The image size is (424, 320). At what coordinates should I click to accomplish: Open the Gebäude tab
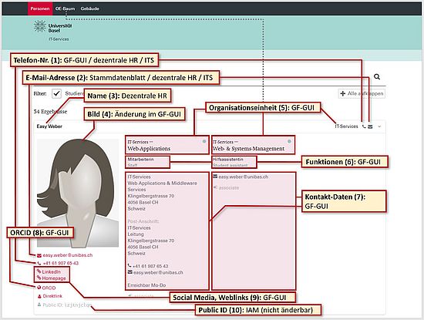(x=89, y=8)
